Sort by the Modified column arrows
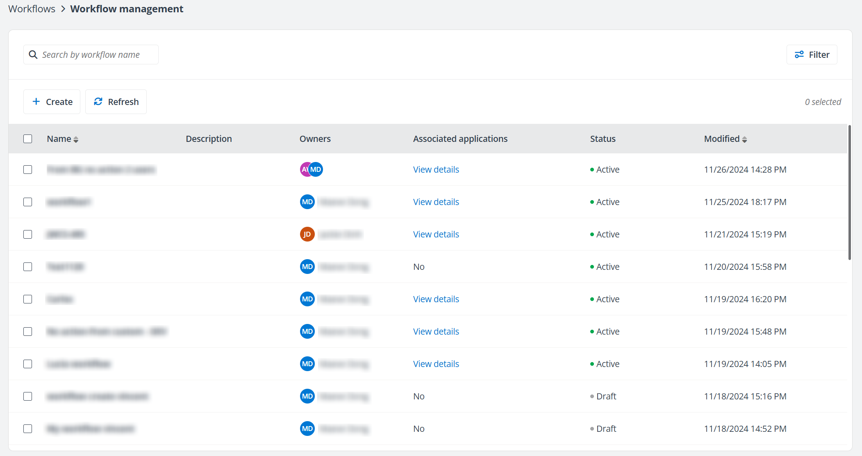862x456 pixels. [745, 139]
